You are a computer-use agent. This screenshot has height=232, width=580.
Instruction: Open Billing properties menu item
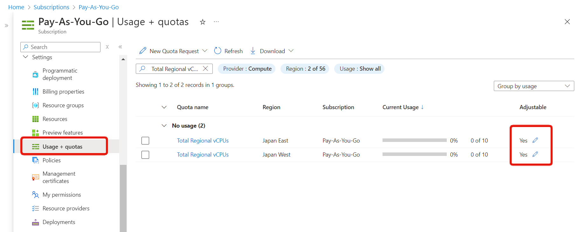(x=63, y=92)
